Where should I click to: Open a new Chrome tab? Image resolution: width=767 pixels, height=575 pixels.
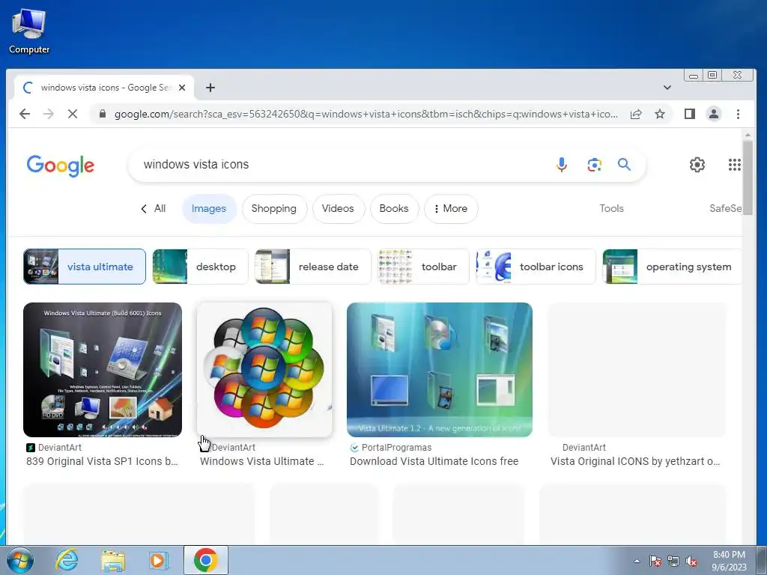(210, 88)
